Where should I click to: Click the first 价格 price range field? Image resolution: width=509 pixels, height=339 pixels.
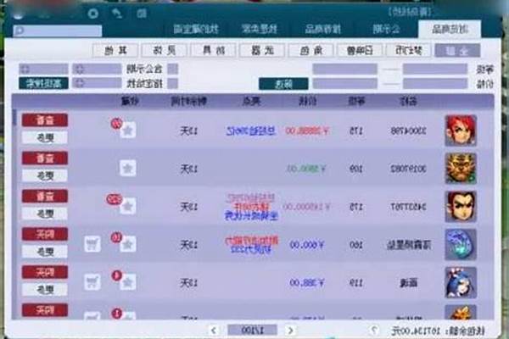pyautogui.click(x=435, y=84)
